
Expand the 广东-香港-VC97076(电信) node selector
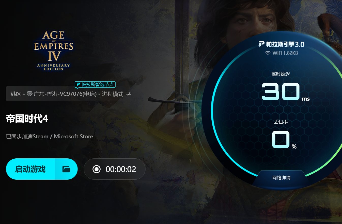pos(65,94)
